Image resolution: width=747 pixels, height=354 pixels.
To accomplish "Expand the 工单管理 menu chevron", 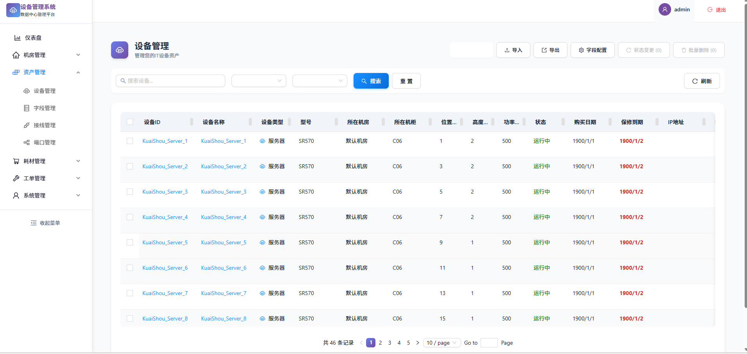I will coord(78,178).
